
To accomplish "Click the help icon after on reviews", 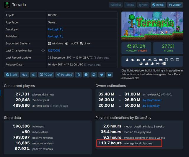I will pyautogui.click(x=159, y=94).
